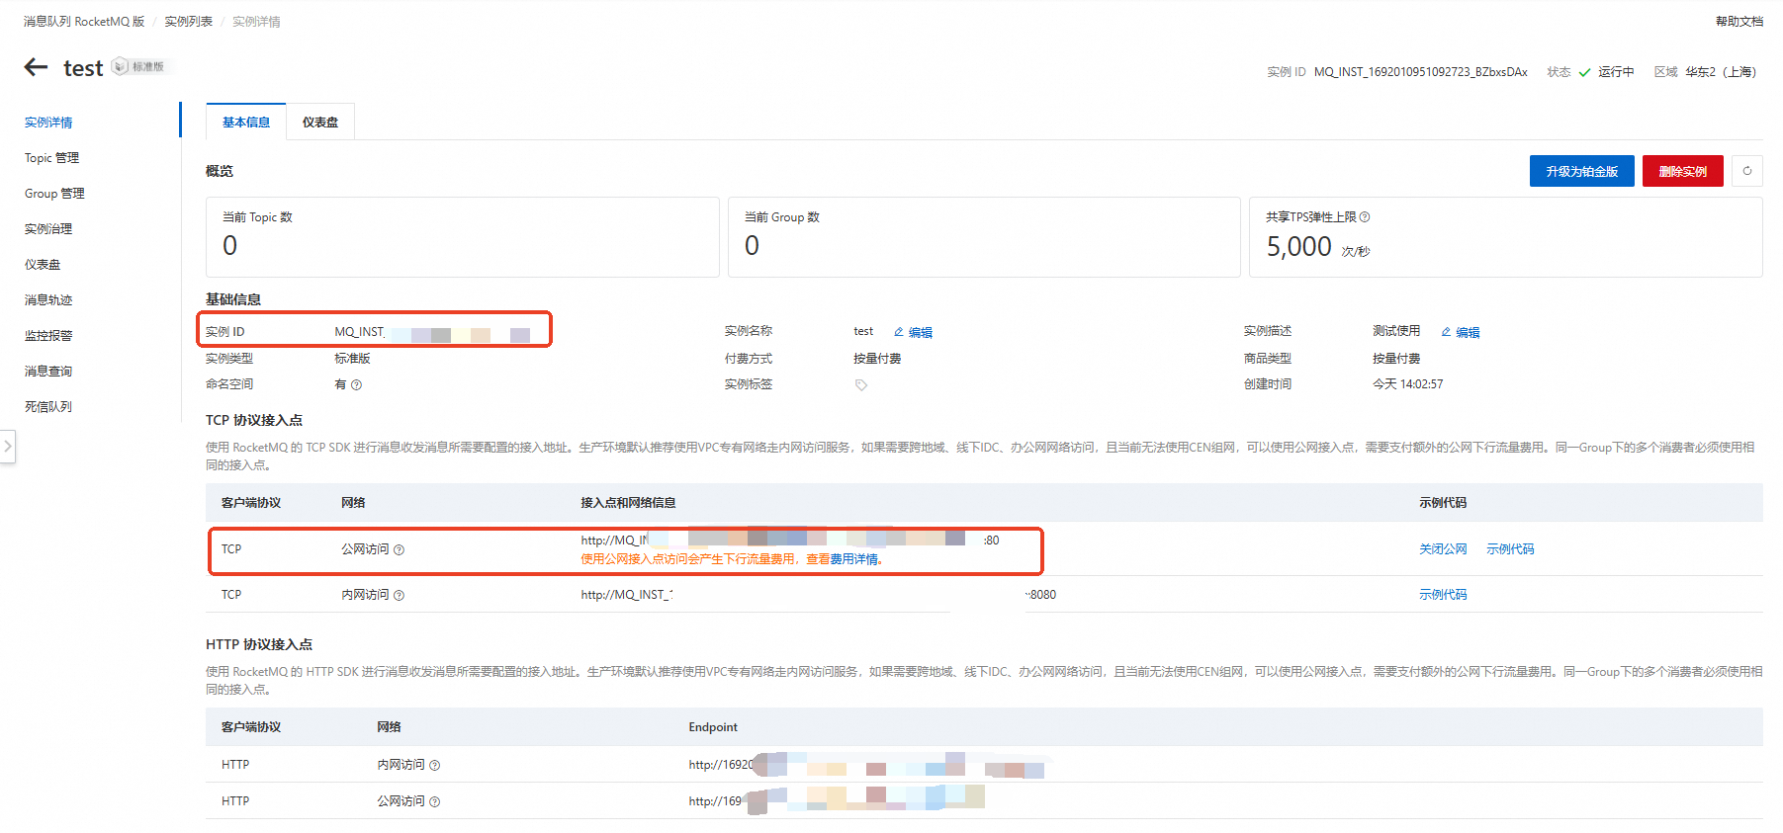Click the 标准版 edition badge near title

(138, 66)
